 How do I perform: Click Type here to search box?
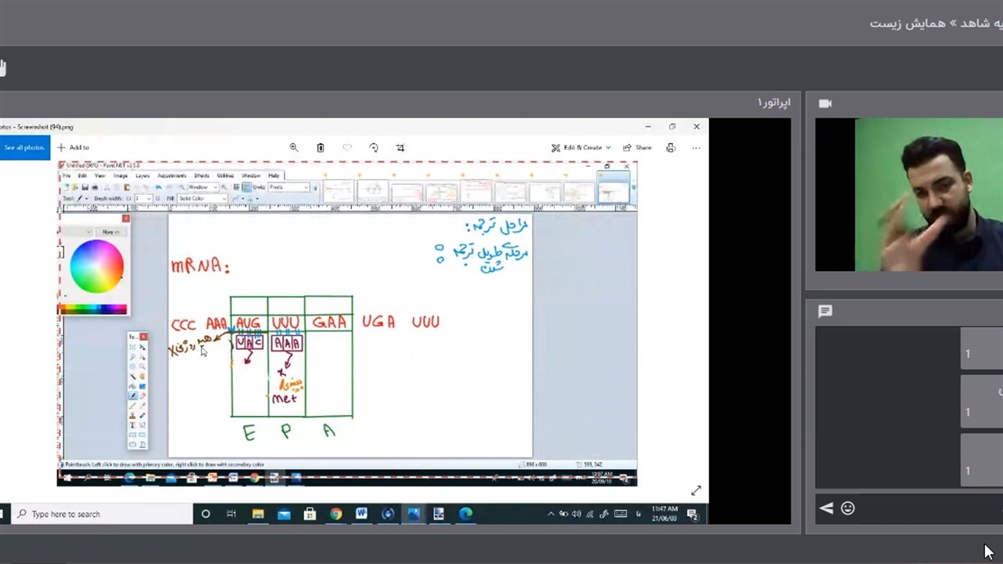pyautogui.click(x=102, y=514)
